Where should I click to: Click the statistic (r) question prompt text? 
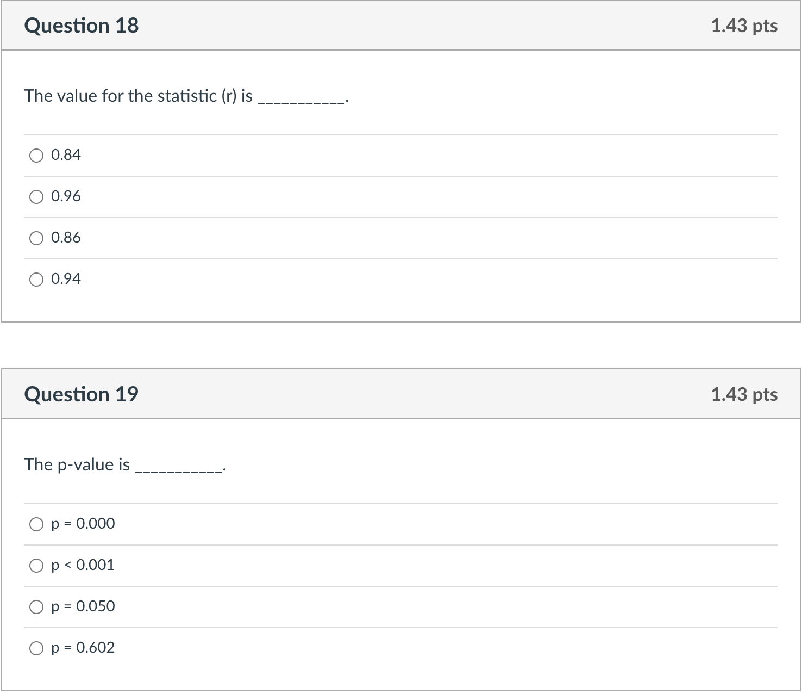tap(186, 96)
